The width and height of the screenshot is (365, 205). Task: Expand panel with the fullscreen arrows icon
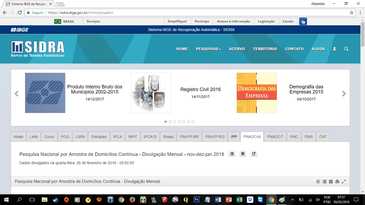click(344, 182)
